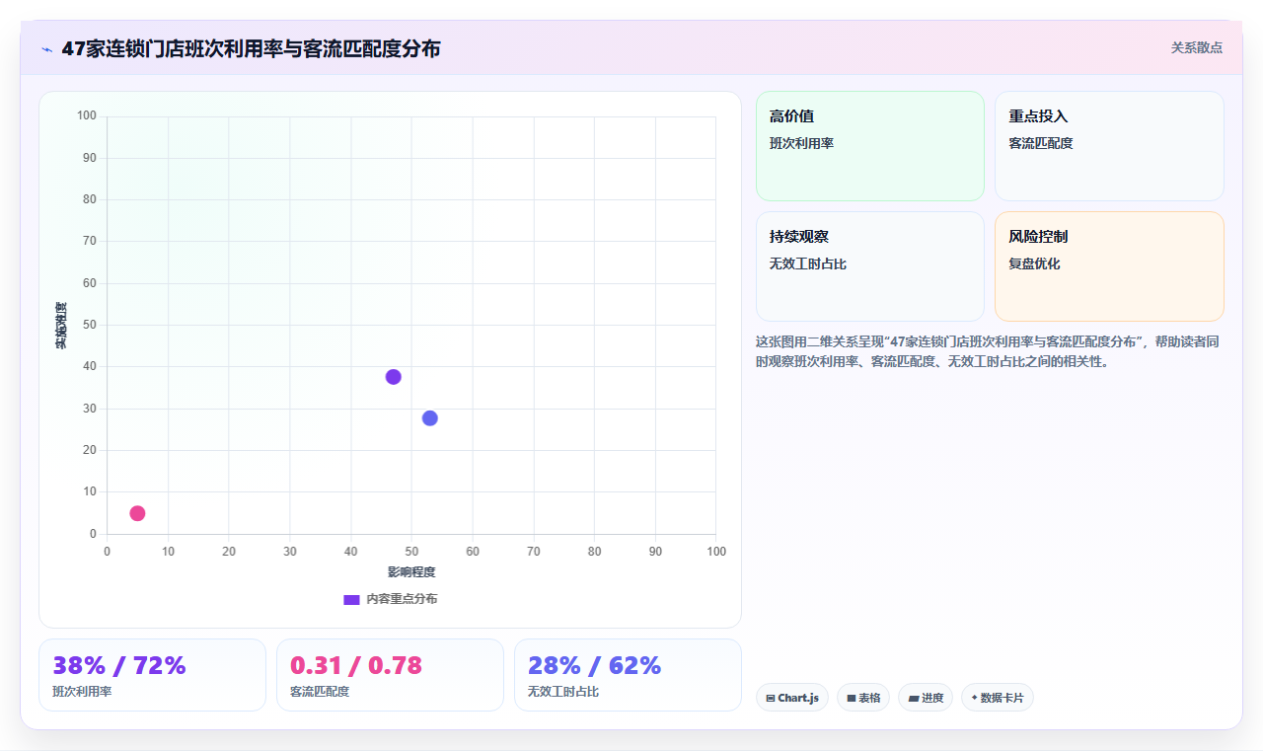
Task: Click the 0.31 / 0.78 stat value
Action: tap(356, 666)
